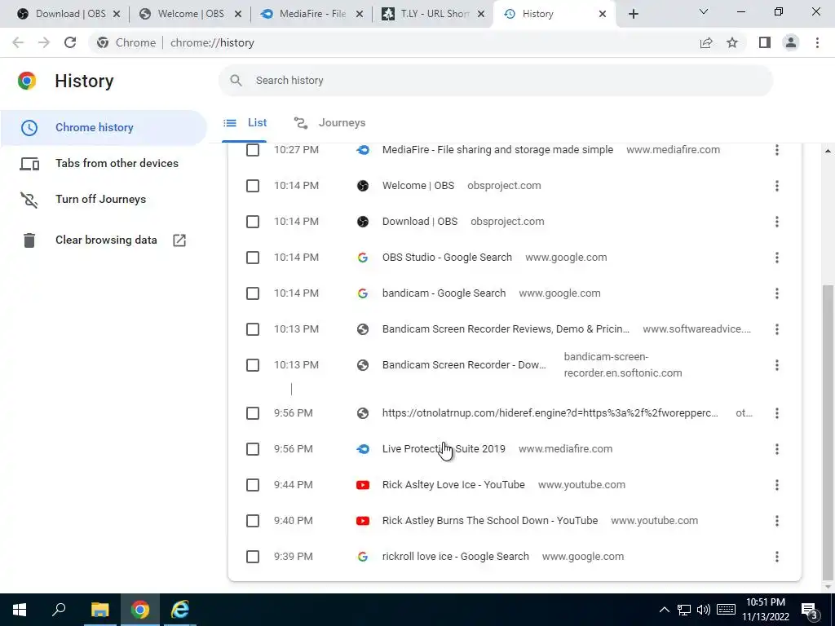The width and height of the screenshot is (835, 626).
Task: Open the Live Protection Suite 2019 link
Action: point(444,449)
